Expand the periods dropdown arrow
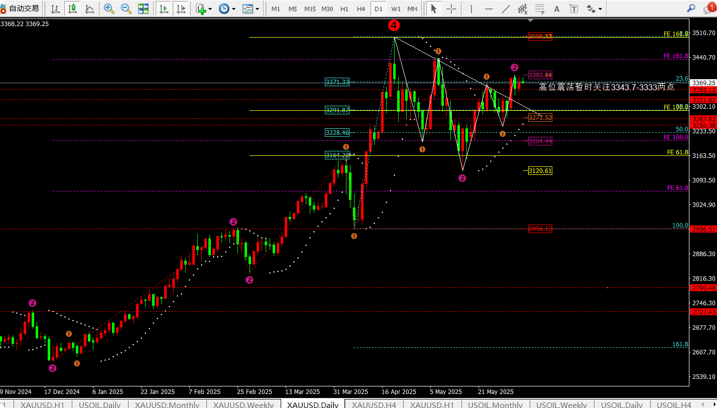 pos(233,9)
